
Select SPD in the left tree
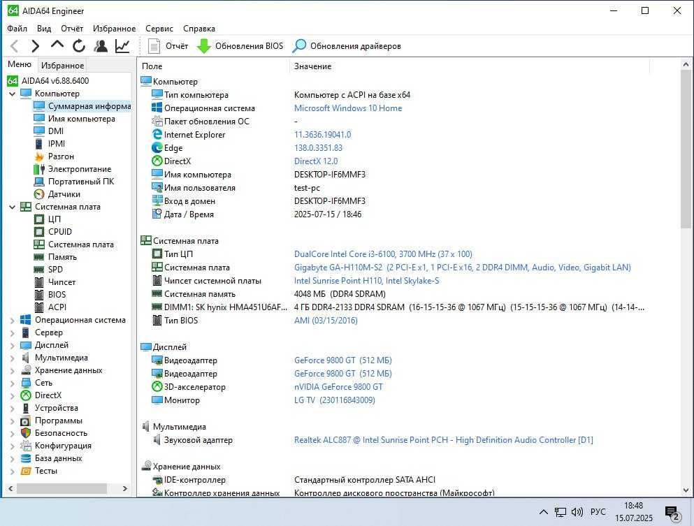coord(55,270)
